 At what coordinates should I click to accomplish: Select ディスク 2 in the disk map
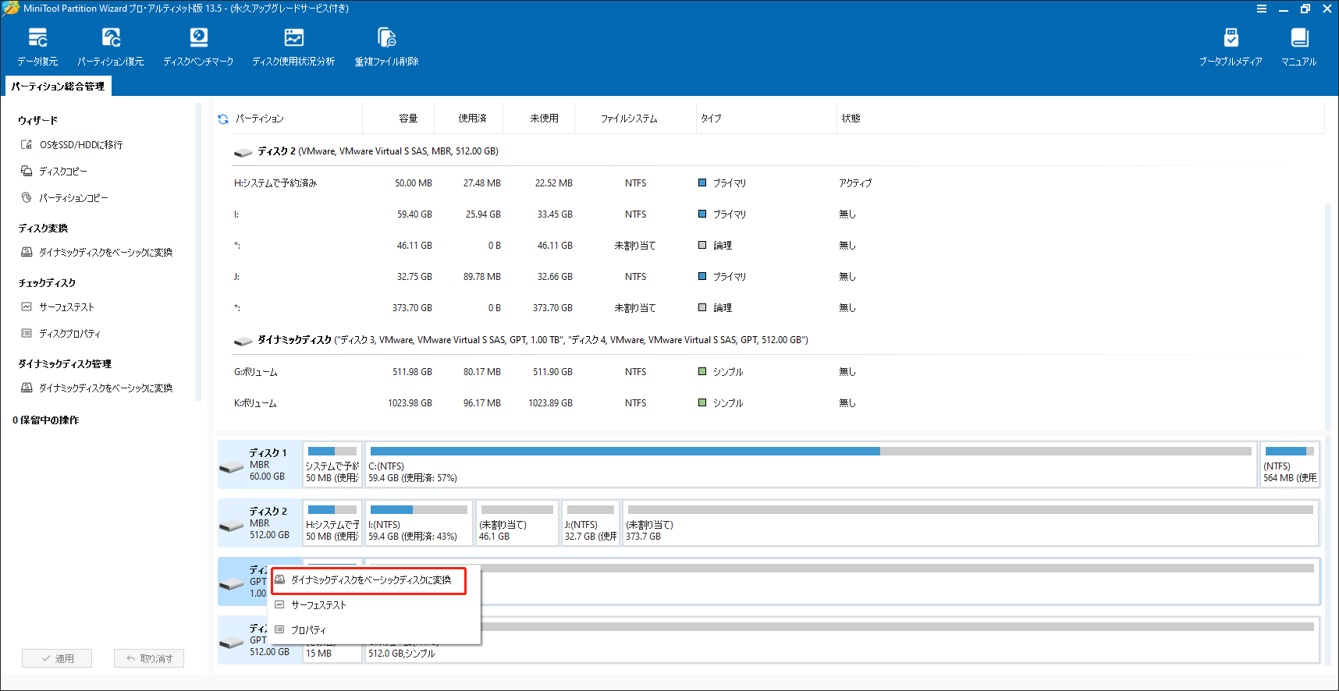pyautogui.click(x=259, y=523)
